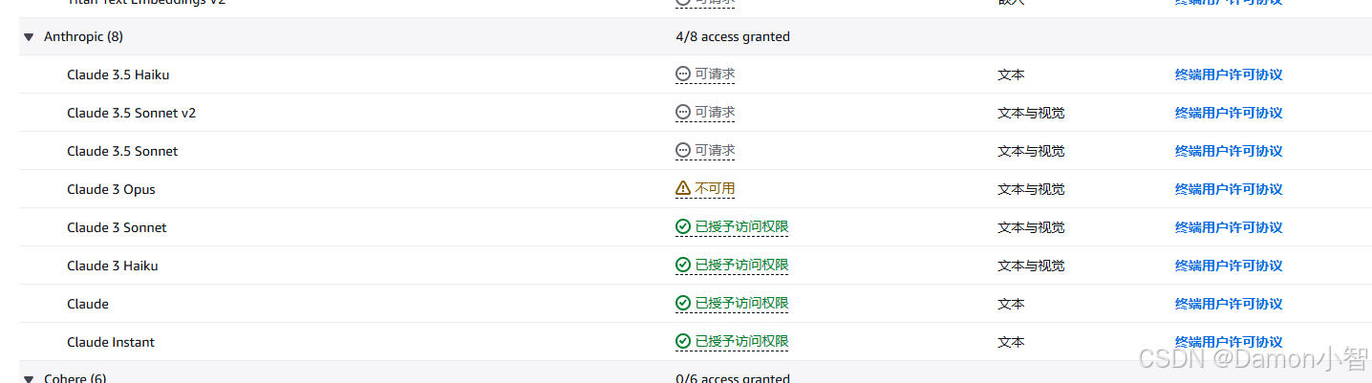Click green check icon for Claude Instant

coord(682,341)
